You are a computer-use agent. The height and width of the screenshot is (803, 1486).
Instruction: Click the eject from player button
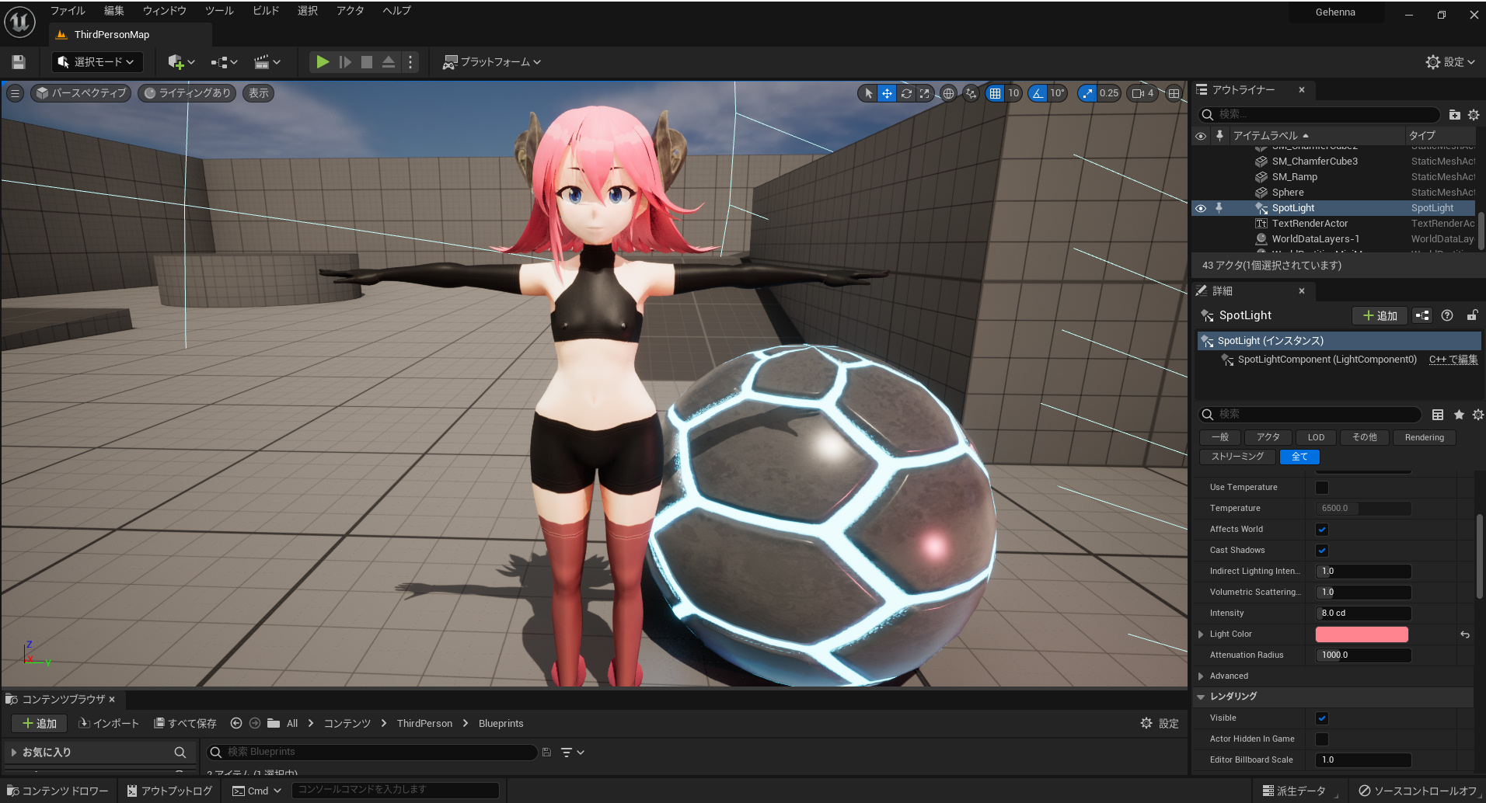coord(389,62)
